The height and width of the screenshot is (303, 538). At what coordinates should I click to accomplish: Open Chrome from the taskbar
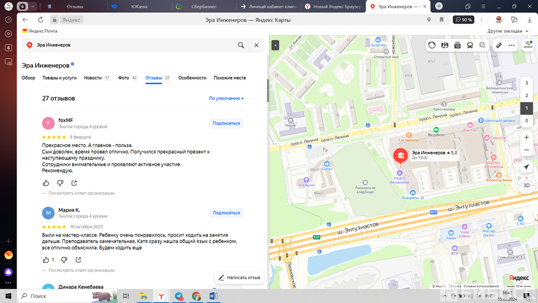[196, 296]
